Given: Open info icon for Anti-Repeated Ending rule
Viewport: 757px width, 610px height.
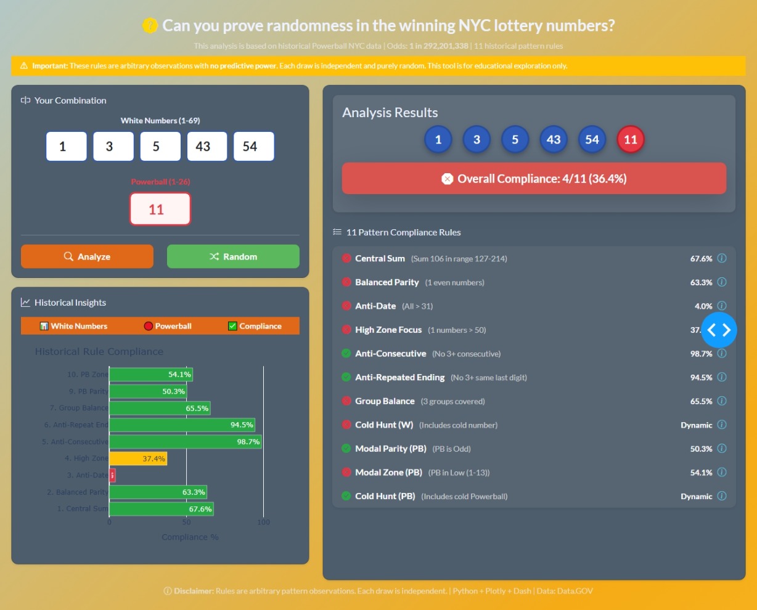Looking at the screenshot, I should click(722, 377).
